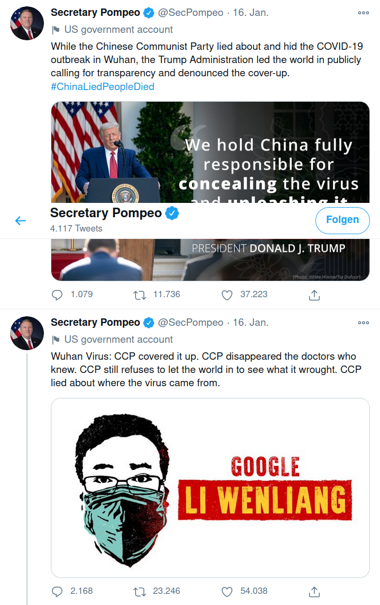Click the profile avatar of the first tweet
The width and height of the screenshot is (380, 605).
(x=27, y=23)
